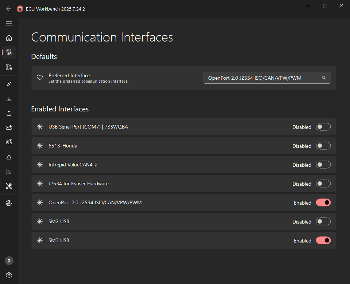The height and width of the screenshot is (284, 350).
Task: Click the upload arrow sidebar icon
Action: coord(9,113)
